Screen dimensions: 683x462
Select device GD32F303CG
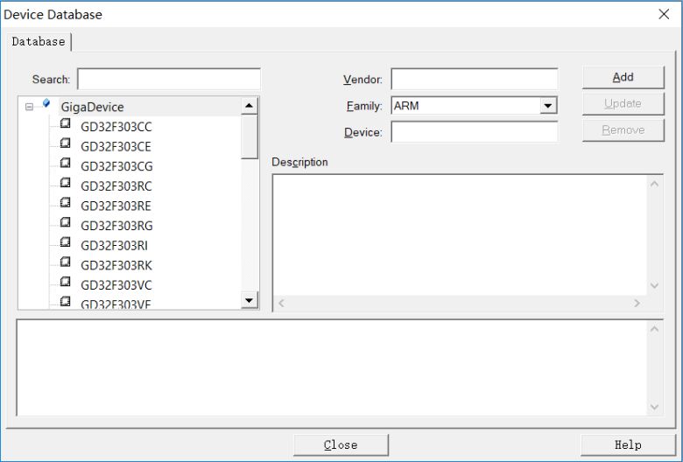point(116,166)
